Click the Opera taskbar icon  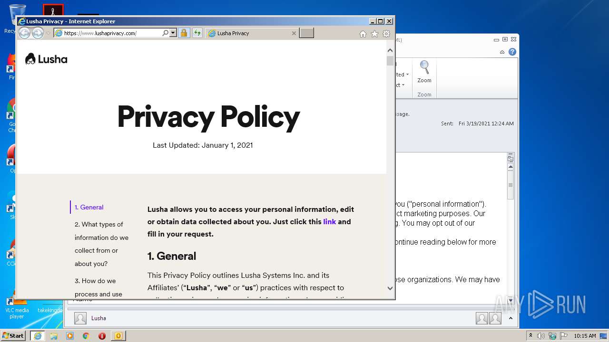point(102,336)
